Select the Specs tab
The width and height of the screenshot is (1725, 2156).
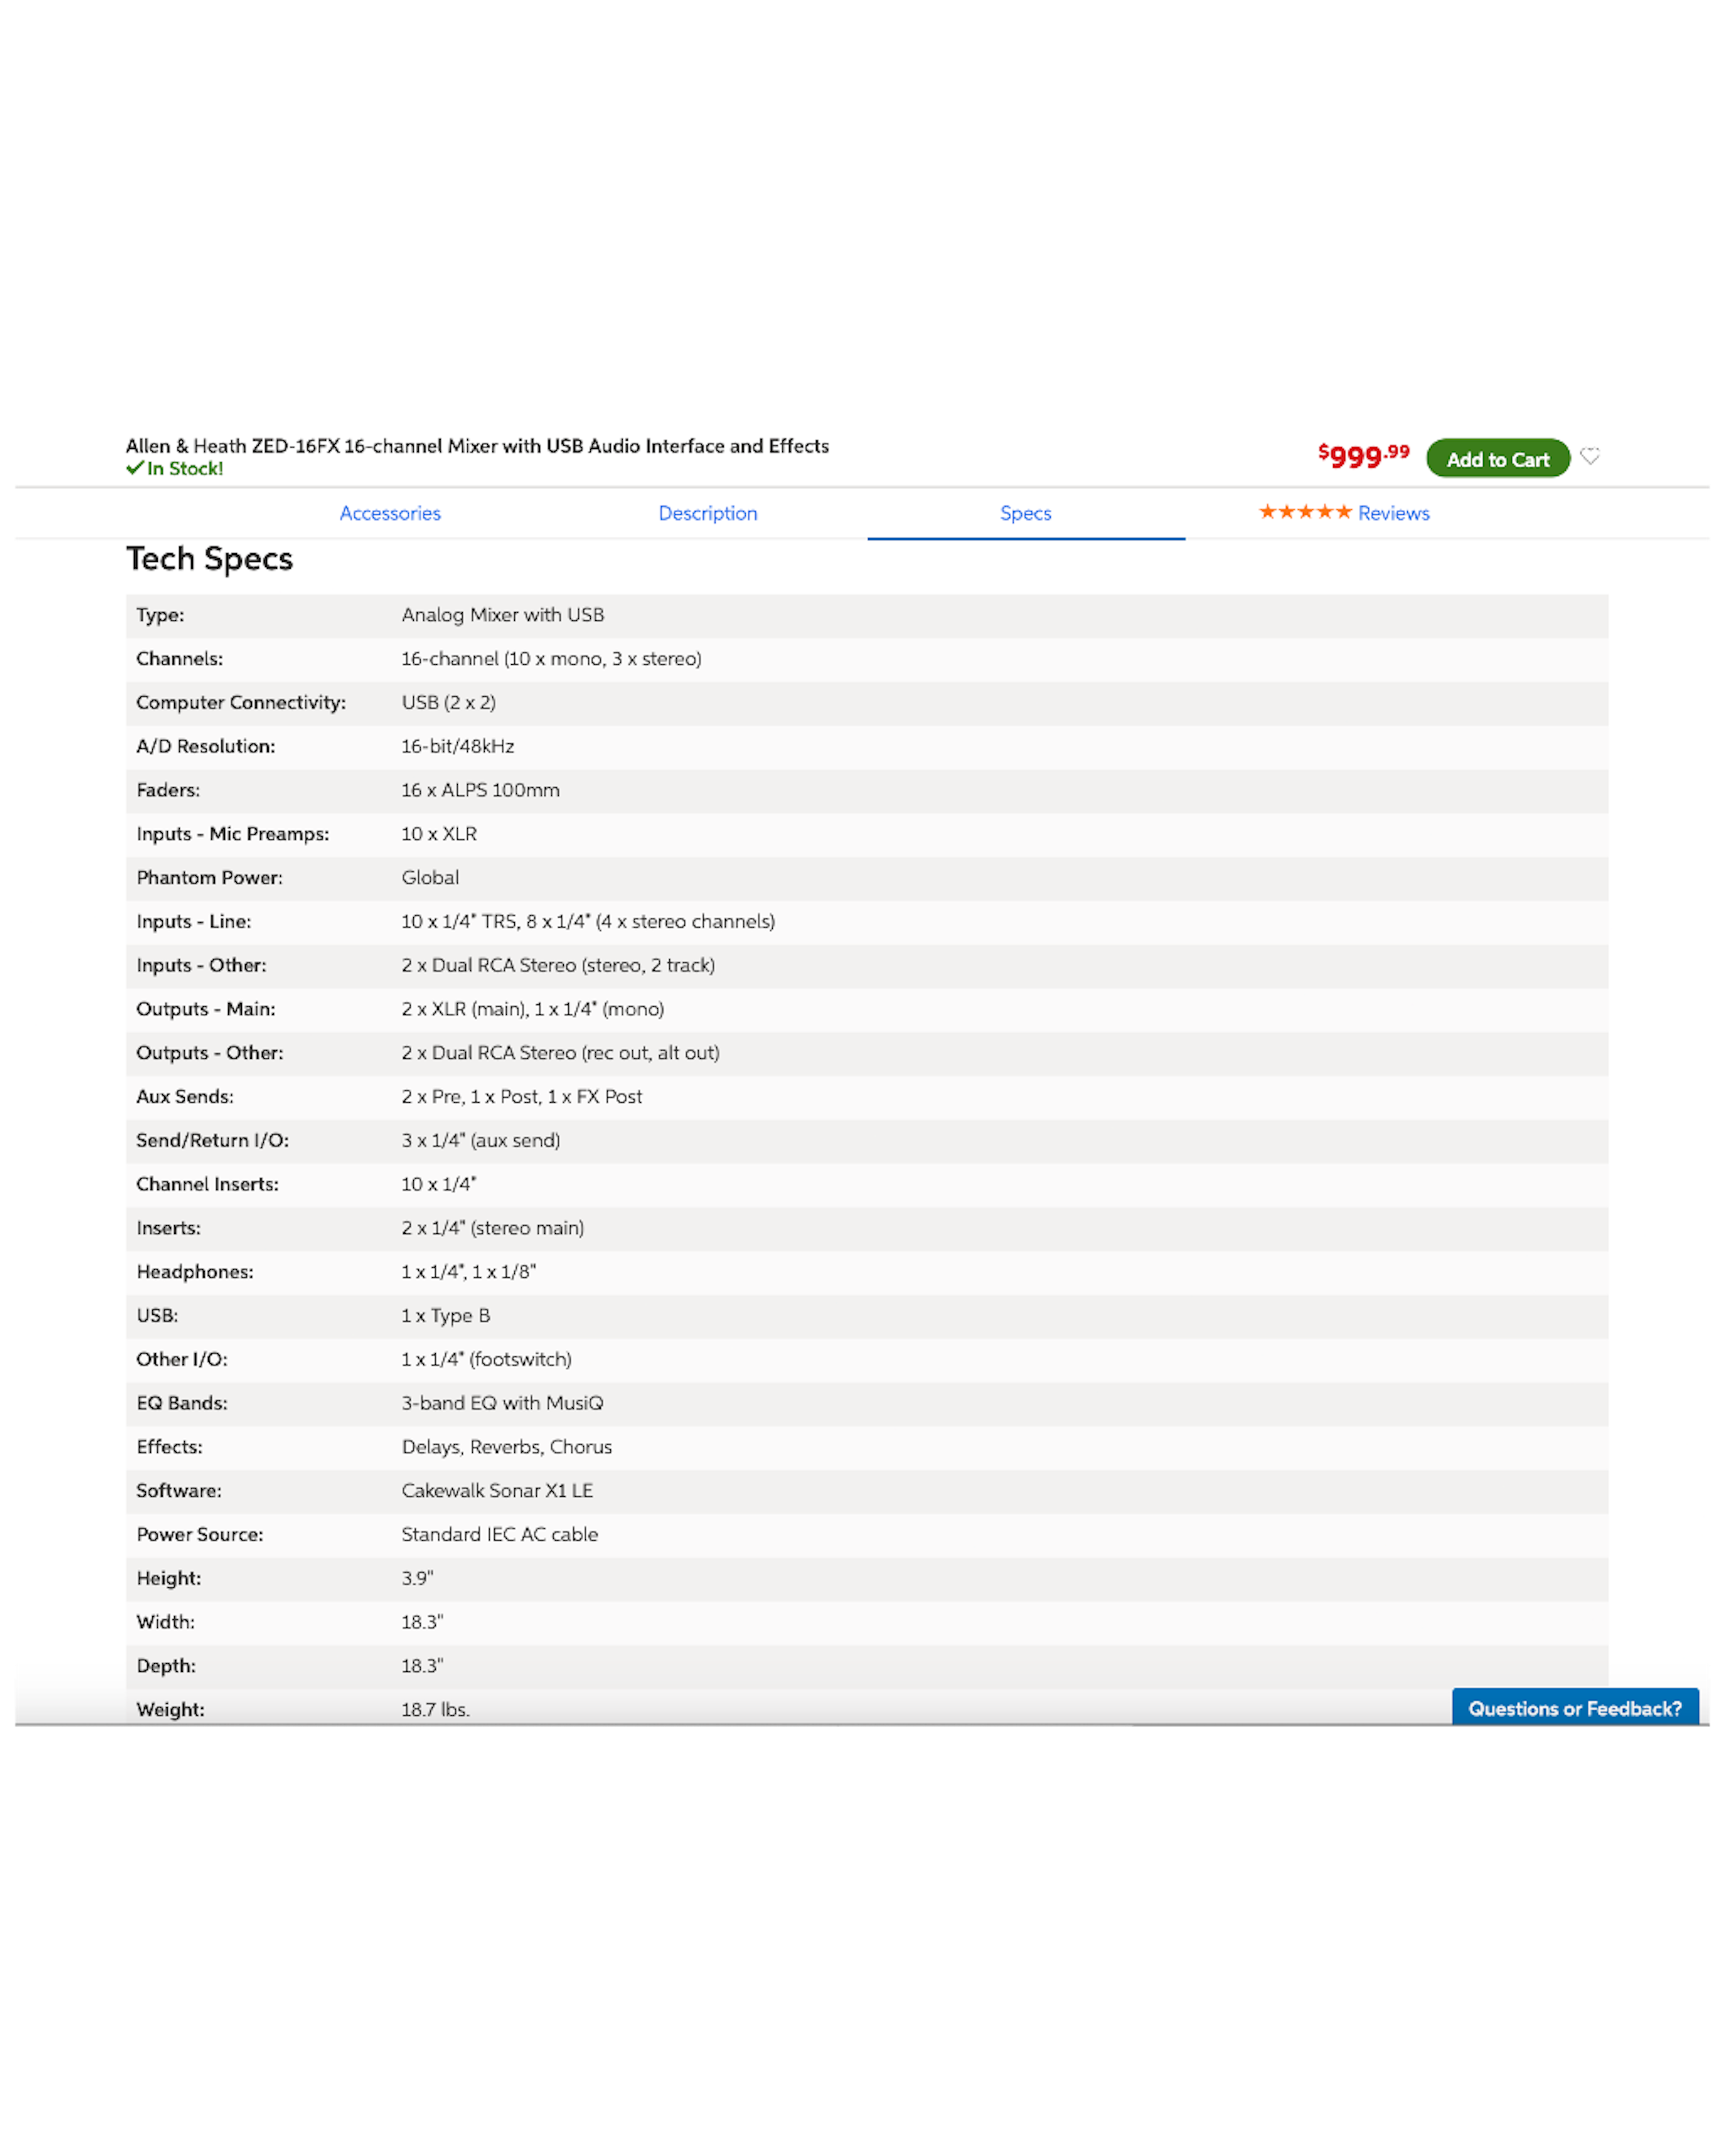1025,513
